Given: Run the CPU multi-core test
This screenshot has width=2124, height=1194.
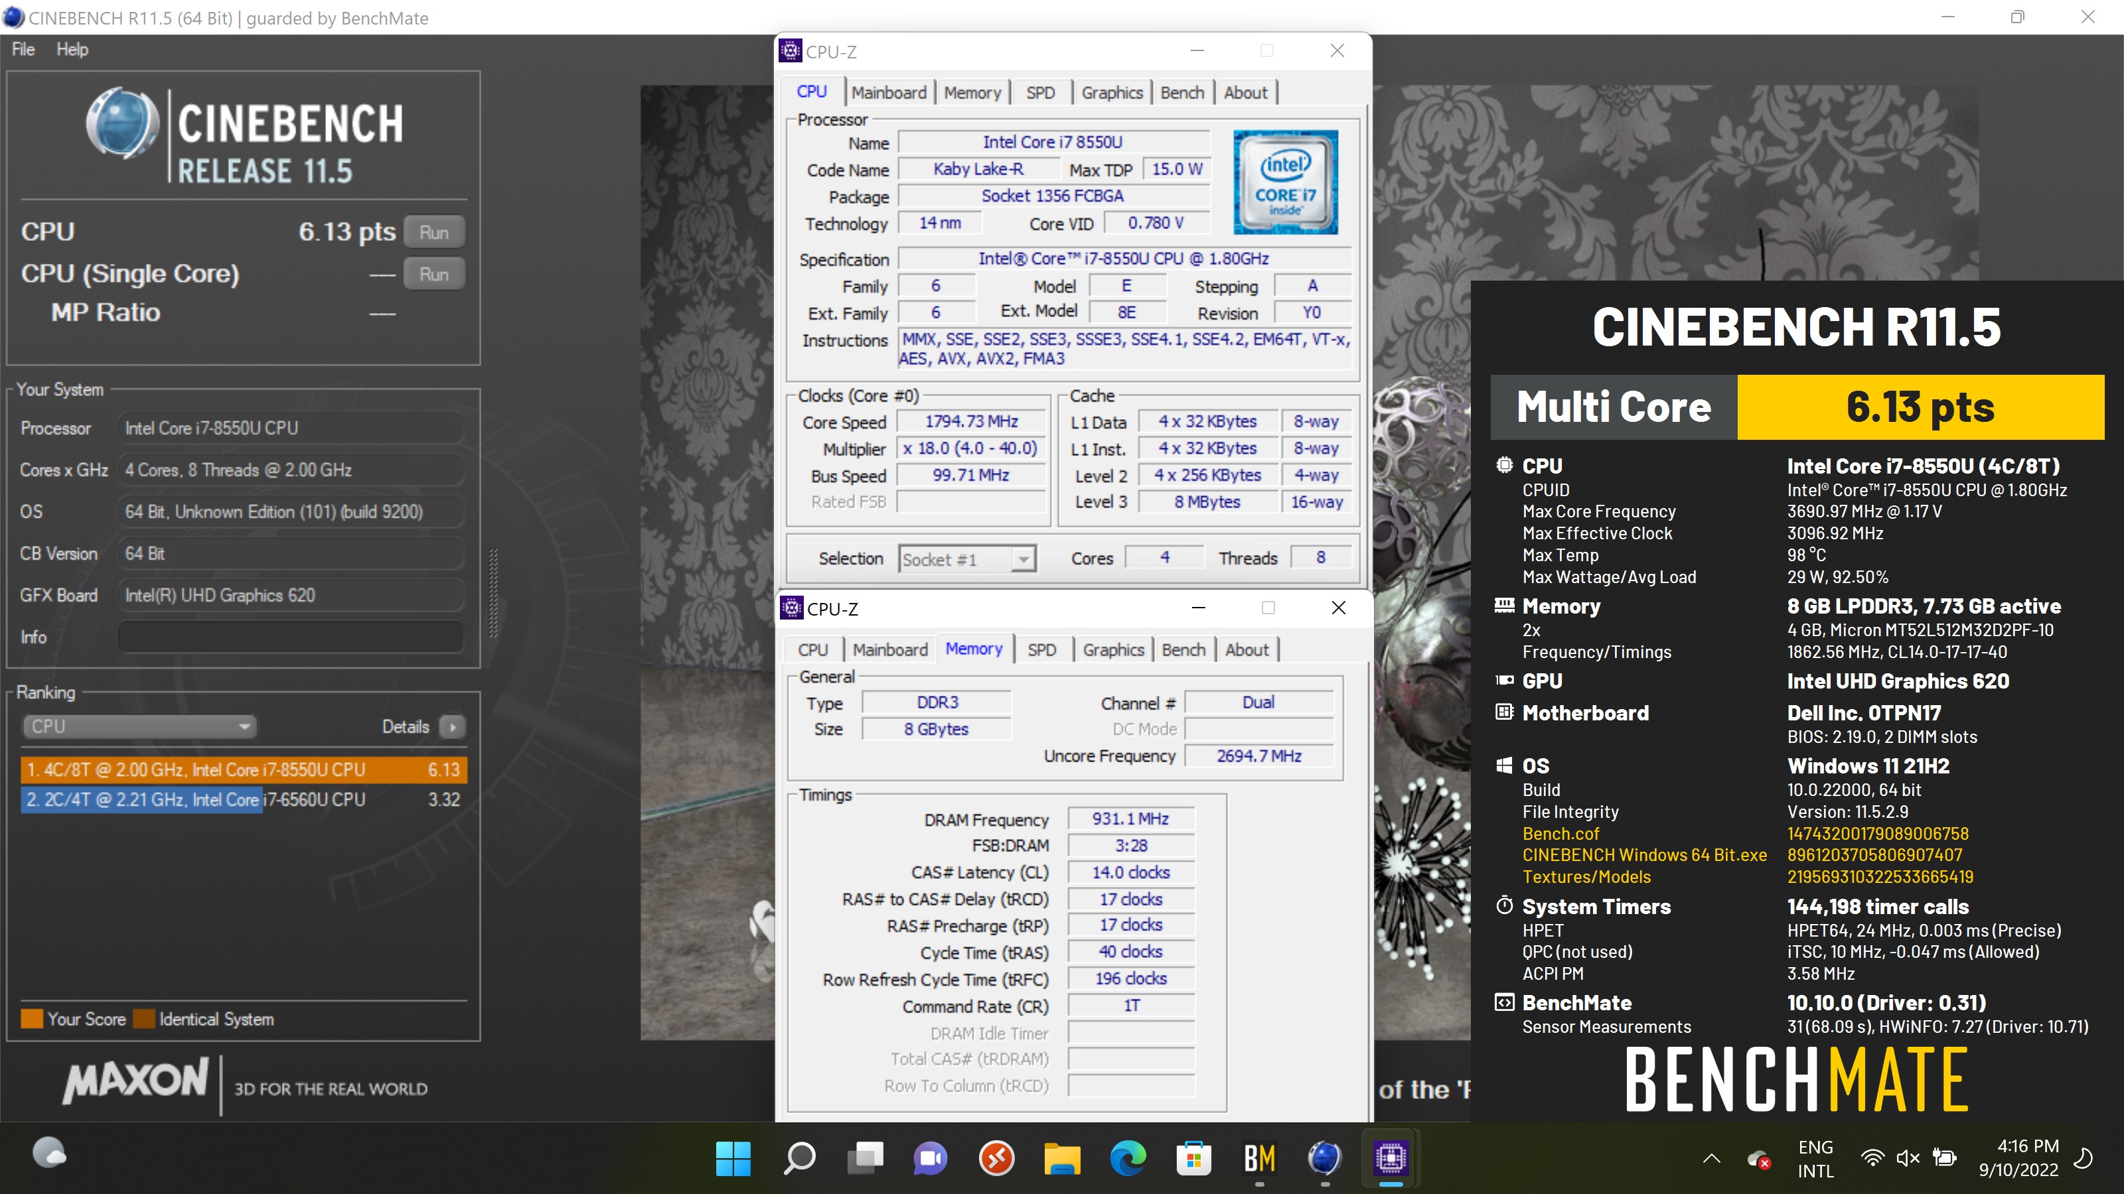Looking at the screenshot, I should pyautogui.click(x=435, y=232).
